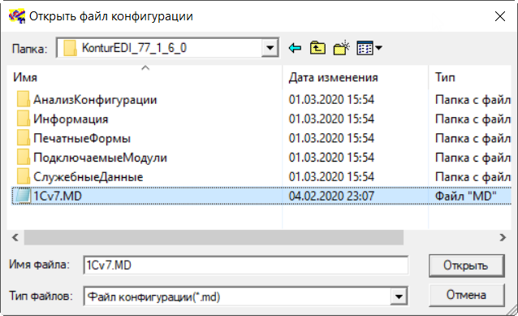The width and height of the screenshot is (518, 316).
Task: Select the ПечатныеФормы folder name
Action: (x=82, y=138)
